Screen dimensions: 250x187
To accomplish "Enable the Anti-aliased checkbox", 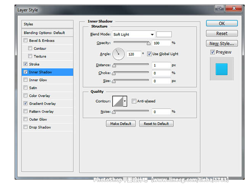I will 134,101.
